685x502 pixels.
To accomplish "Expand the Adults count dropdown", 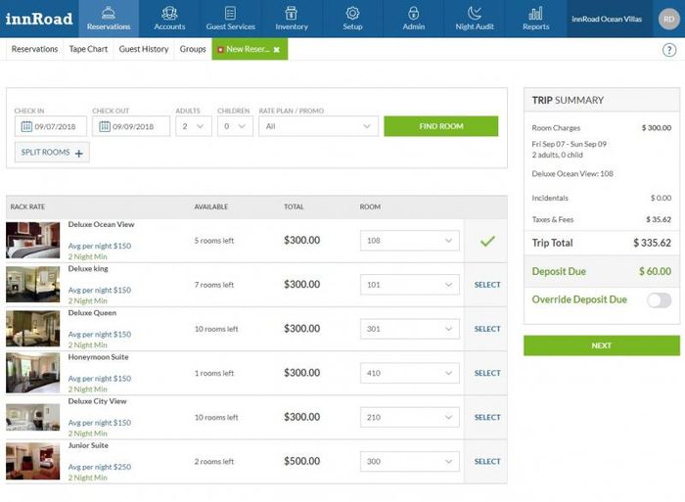I will click(194, 126).
